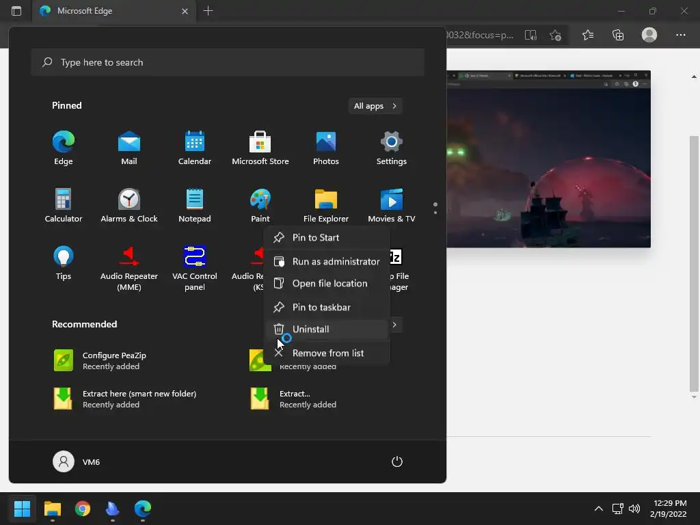Launch the pinned taskbar app beside Chrome
Image resolution: width=700 pixels, height=525 pixels.
[x=113, y=509]
